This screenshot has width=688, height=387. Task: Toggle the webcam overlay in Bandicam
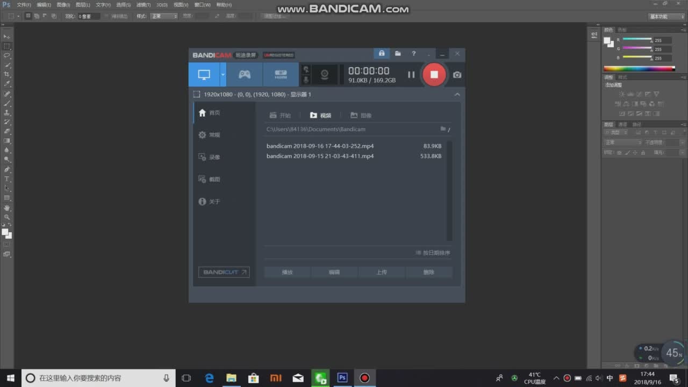325,75
